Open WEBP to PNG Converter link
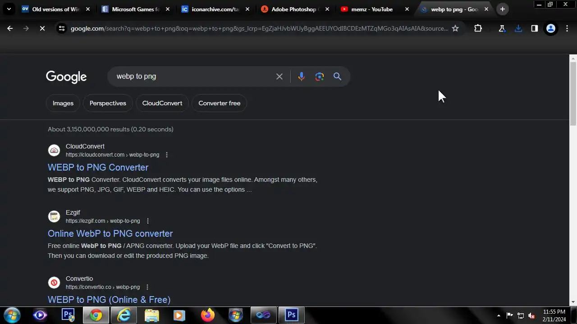Viewport: 577px width, 324px height. pos(98,167)
